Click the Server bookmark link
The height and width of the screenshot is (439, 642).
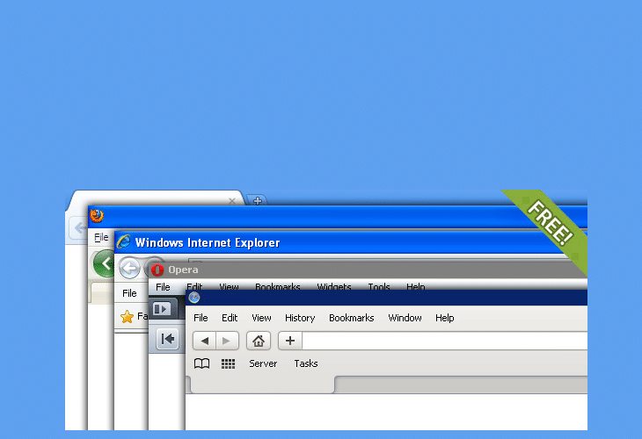coord(263,363)
